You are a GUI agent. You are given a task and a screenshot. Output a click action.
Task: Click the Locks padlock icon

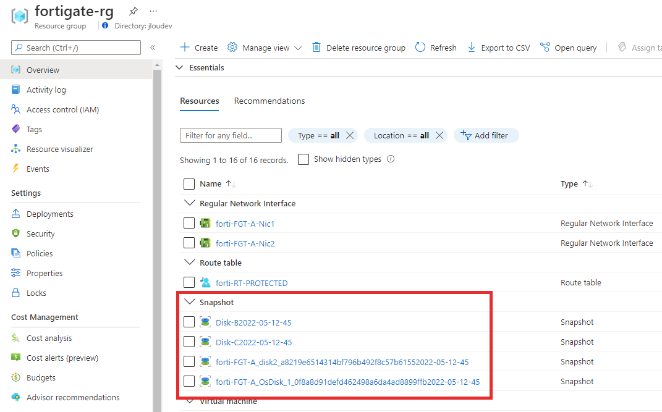pyautogui.click(x=16, y=293)
